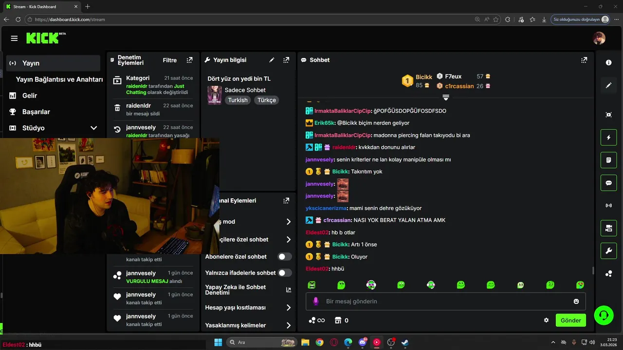Click the three-dots icon below the wrench
Image resolution: width=623 pixels, height=350 pixels.
[608, 274]
